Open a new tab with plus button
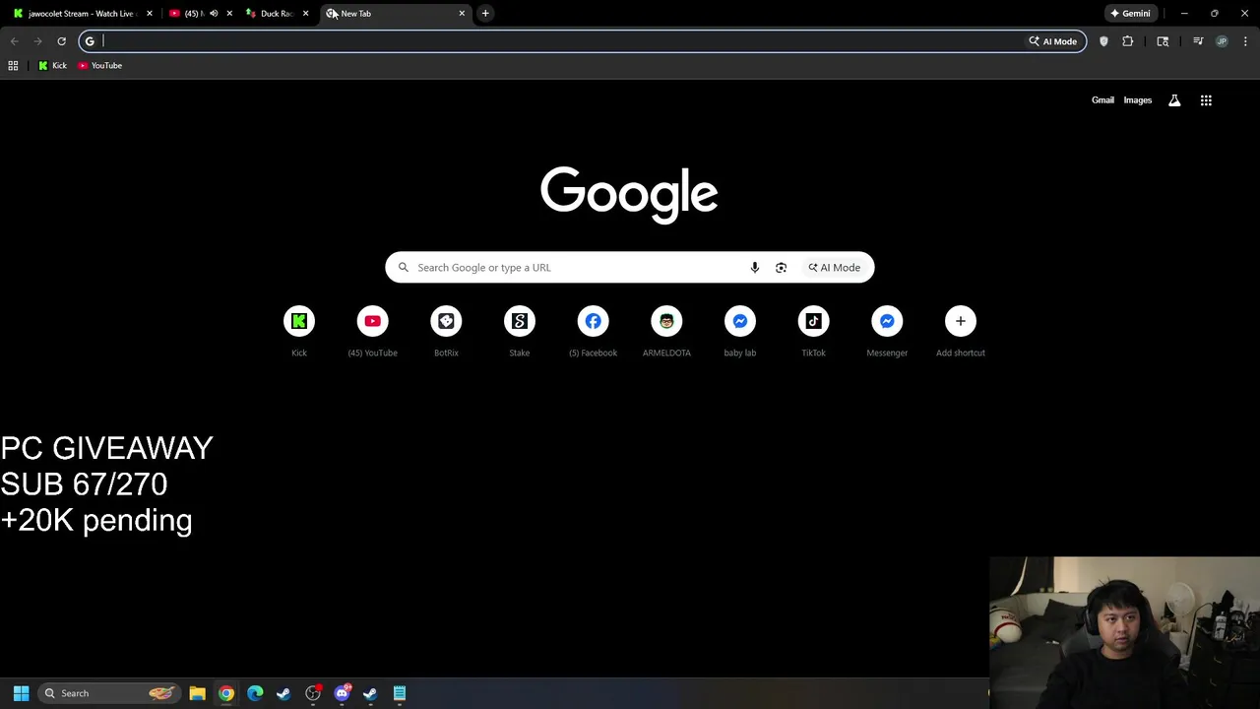Screen dimensions: 1260x709 (x=485, y=14)
